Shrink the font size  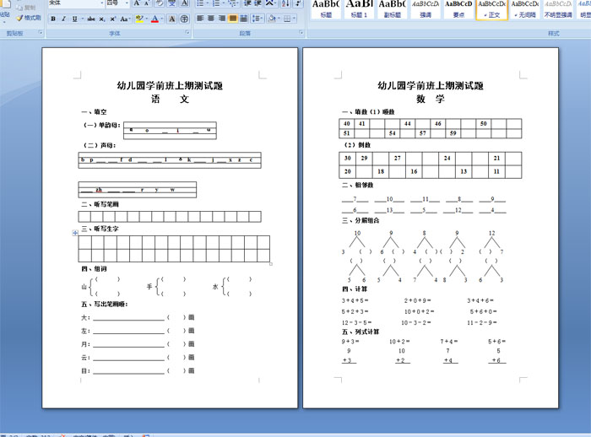(x=147, y=3)
